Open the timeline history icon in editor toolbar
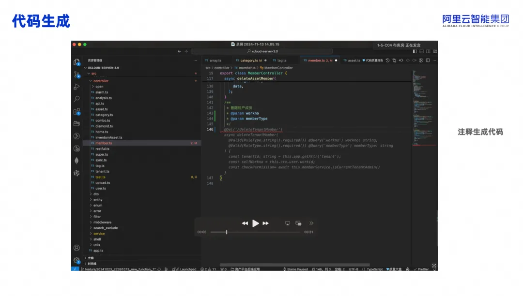Image resolution: width=523 pixels, height=296 pixels. click(387, 60)
